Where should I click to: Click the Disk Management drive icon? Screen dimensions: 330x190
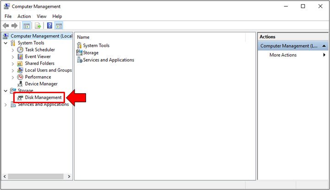(x=20, y=98)
